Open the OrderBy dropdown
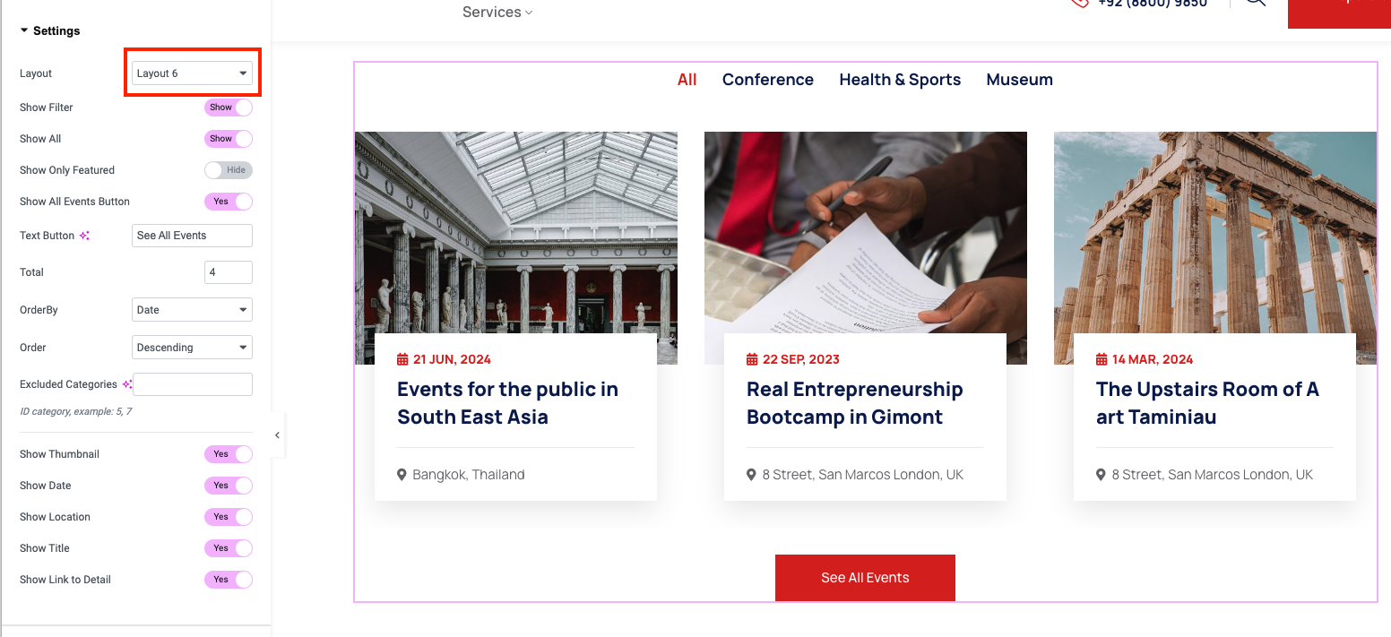The width and height of the screenshot is (1391, 637). tap(192, 310)
